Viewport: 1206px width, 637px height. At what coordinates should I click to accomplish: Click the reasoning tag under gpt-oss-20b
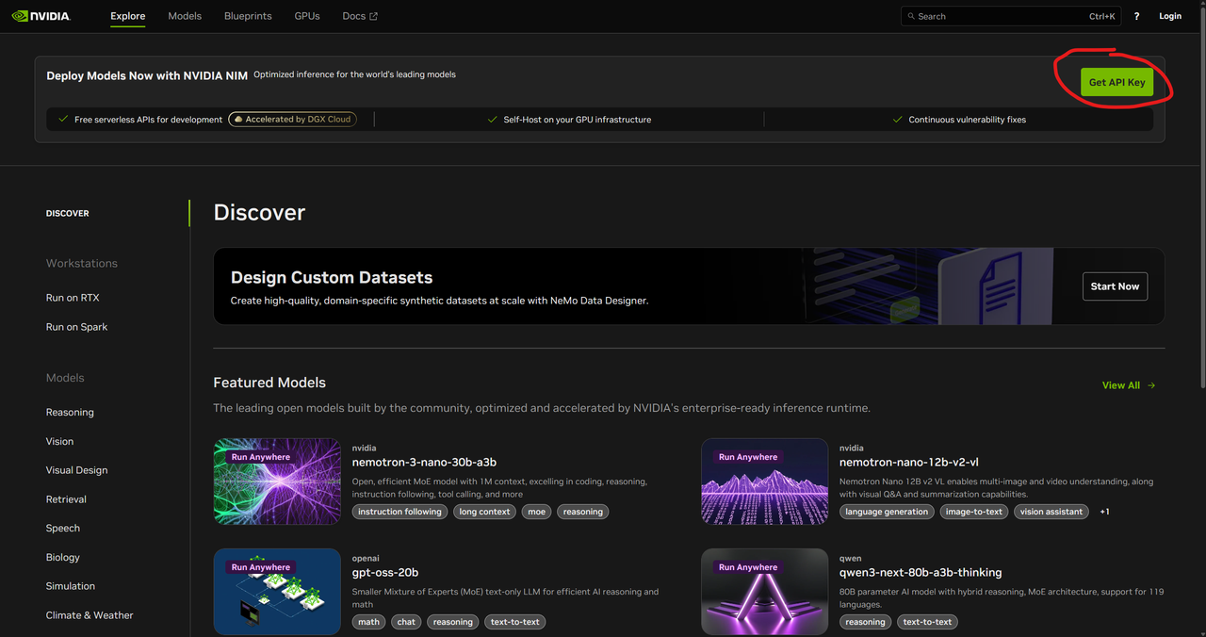pos(453,622)
